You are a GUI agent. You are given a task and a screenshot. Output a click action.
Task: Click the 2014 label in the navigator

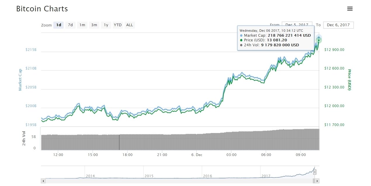(90, 176)
